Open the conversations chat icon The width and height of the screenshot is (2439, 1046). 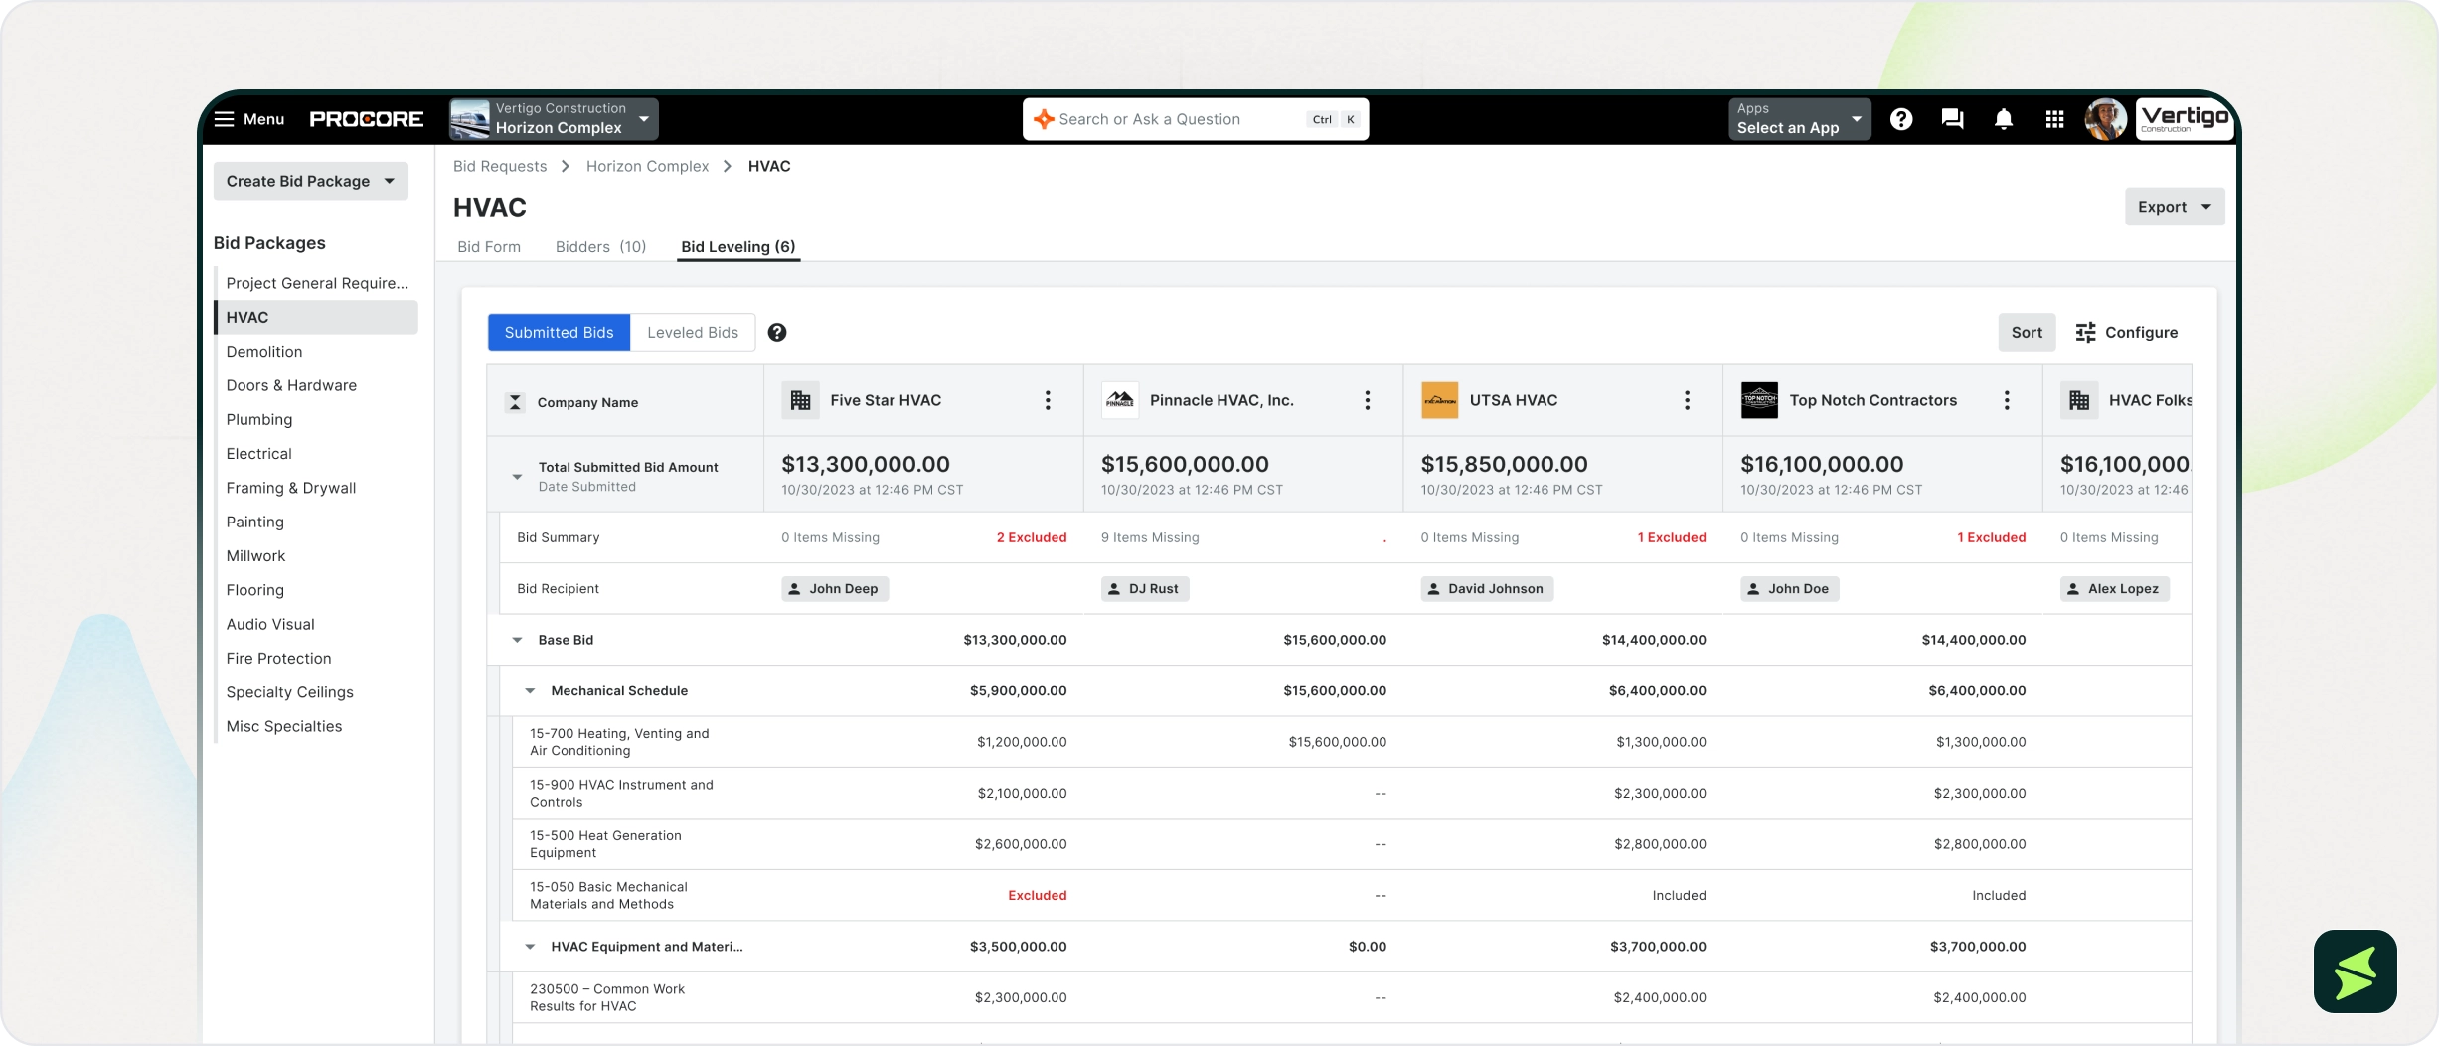(1952, 119)
